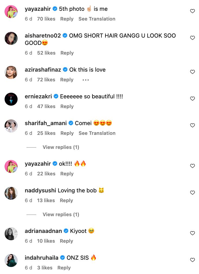Expand replies under sharifah_amani's comment
Viewport: 199px width, 274px height.
(61, 147)
